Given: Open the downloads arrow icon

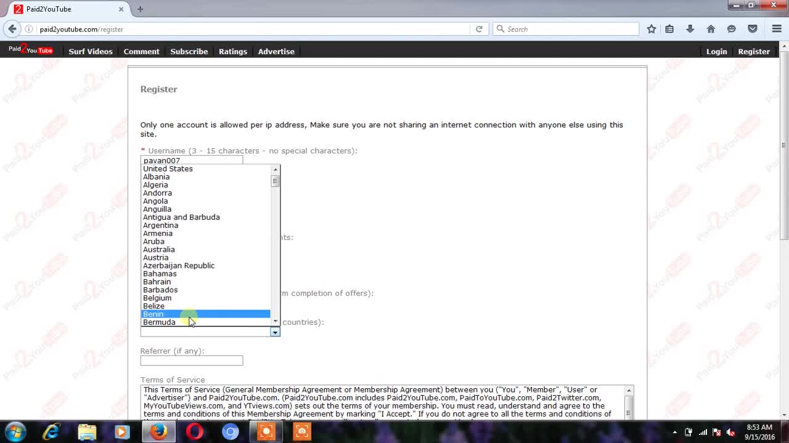Looking at the screenshot, I should [x=690, y=29].
